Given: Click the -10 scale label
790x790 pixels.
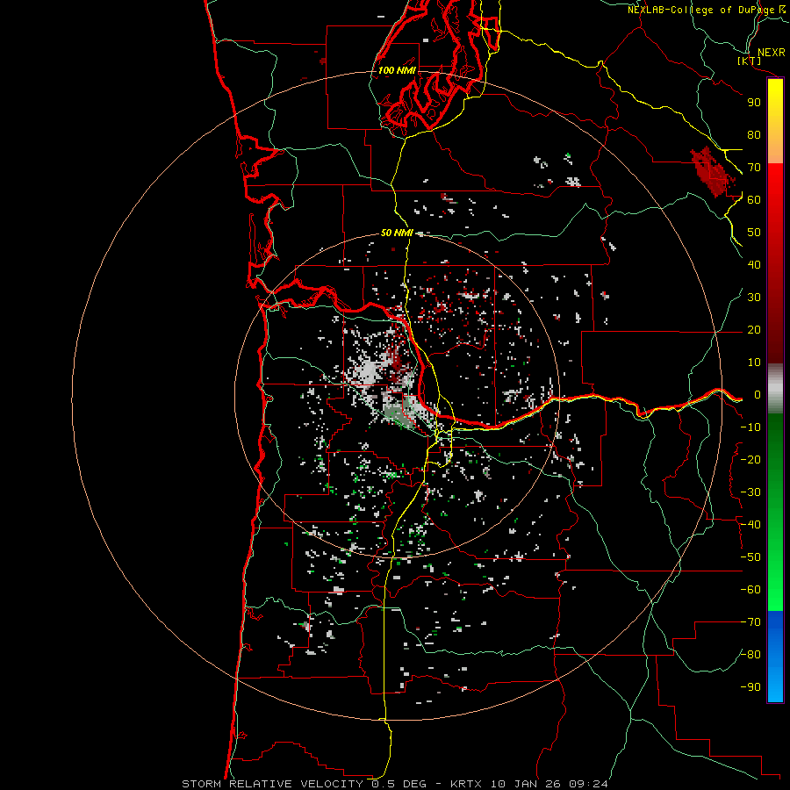Looking at the screenshot, I should point(750,427).
